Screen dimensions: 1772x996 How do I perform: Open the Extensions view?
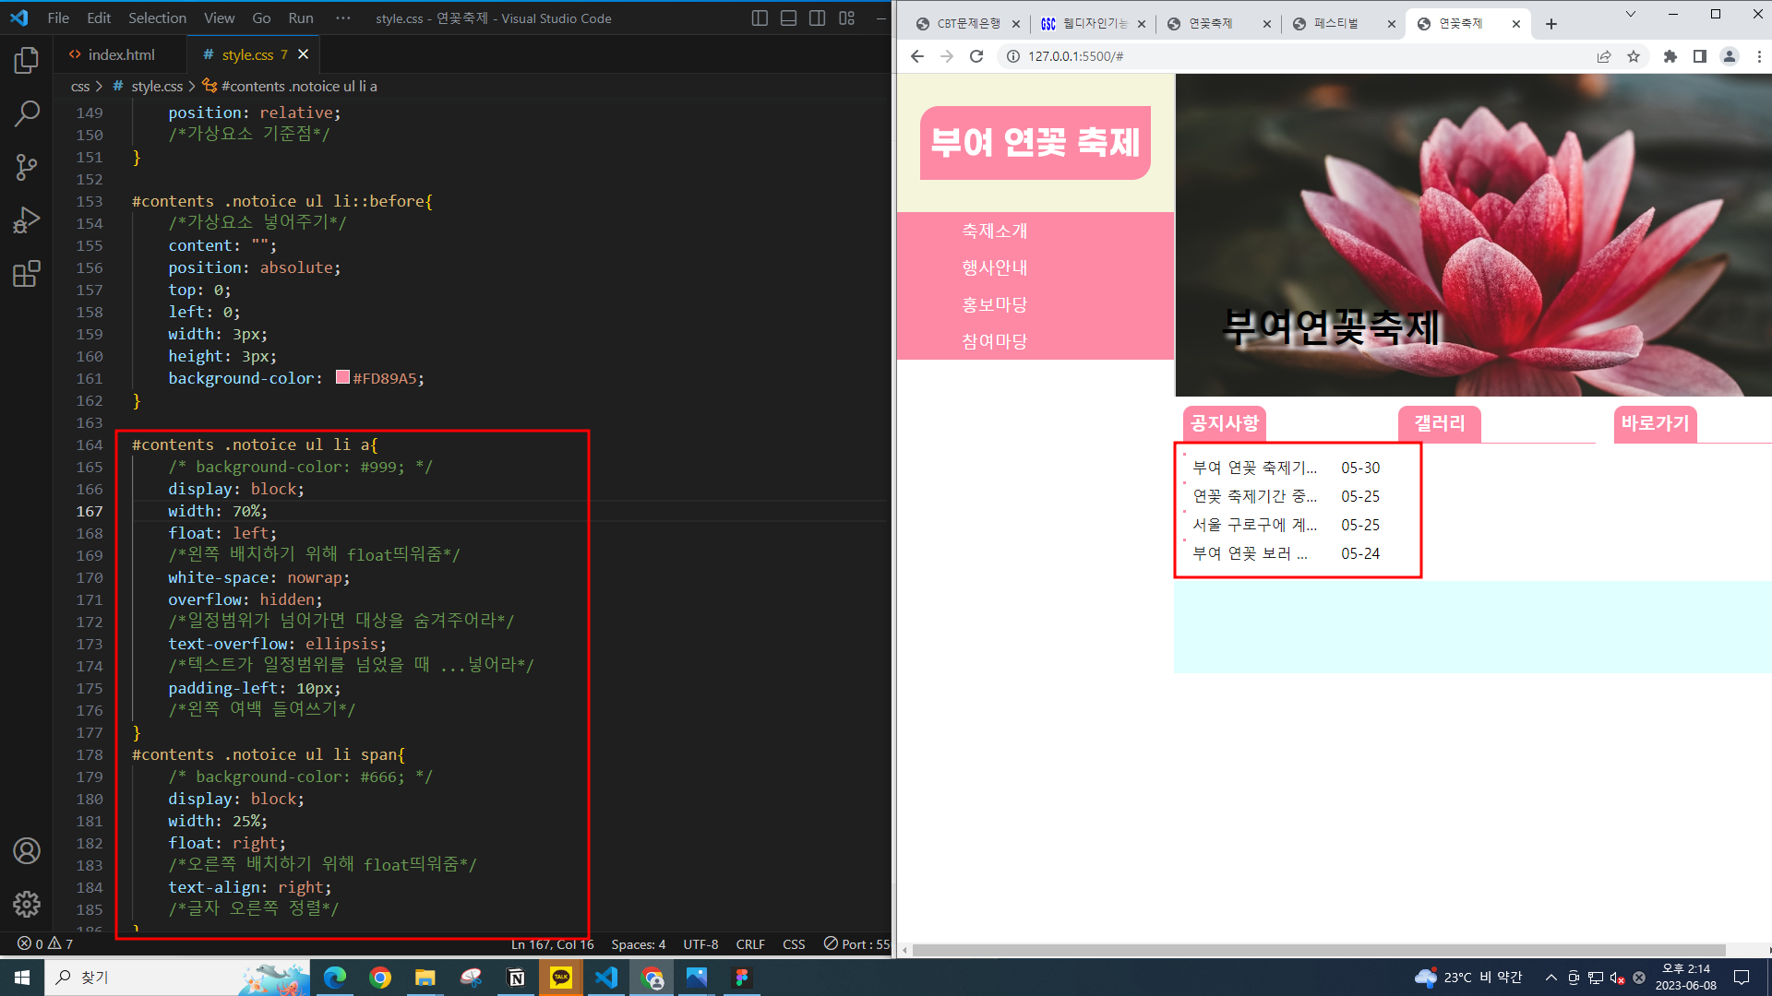click(x=27, y=274)
